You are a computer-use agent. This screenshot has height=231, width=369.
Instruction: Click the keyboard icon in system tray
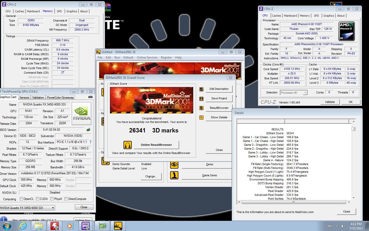point(330,226)
